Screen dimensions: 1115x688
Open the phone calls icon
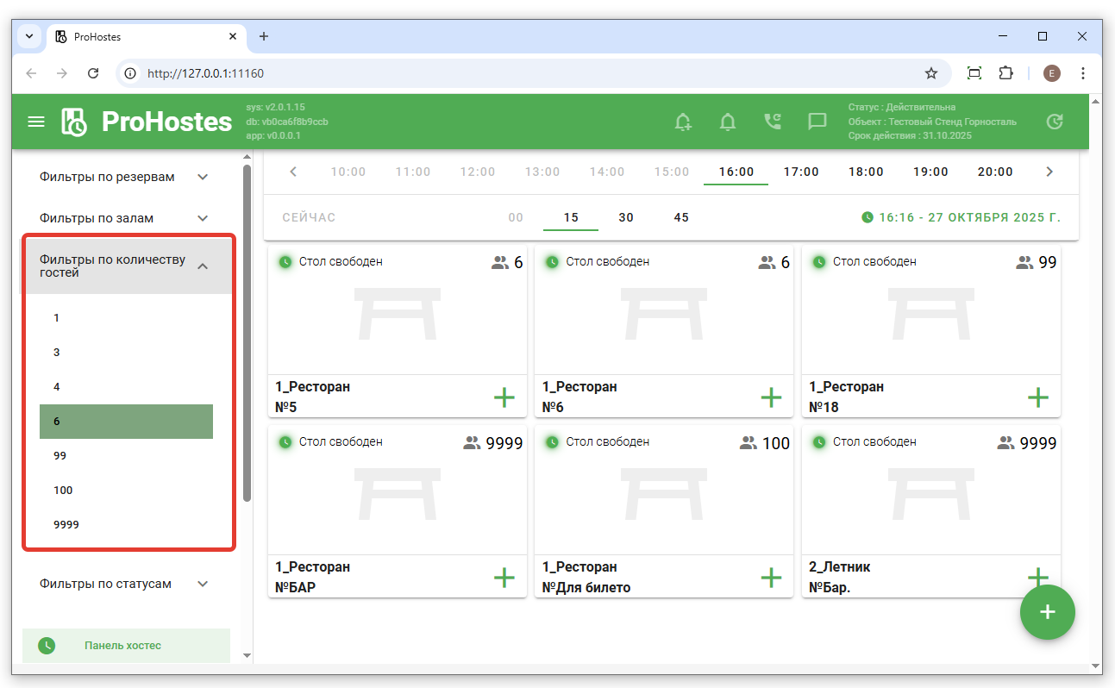tap(773, 122)
